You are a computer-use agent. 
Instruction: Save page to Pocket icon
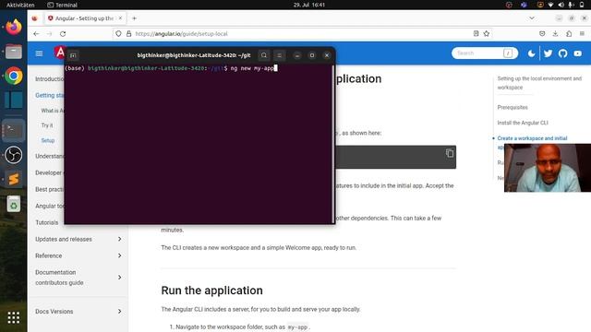pos(542,33)
